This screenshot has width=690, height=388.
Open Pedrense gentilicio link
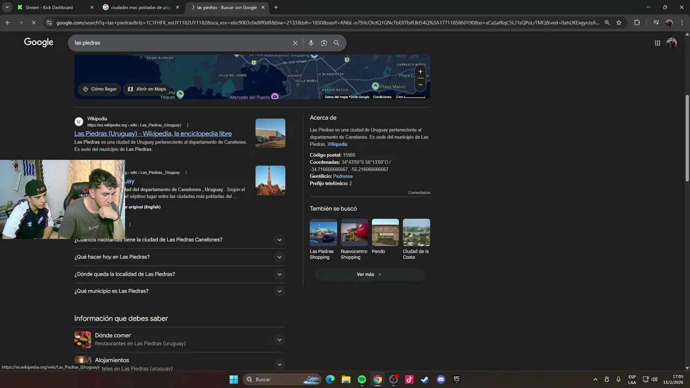pyautogui.click(x=343, y=176)
